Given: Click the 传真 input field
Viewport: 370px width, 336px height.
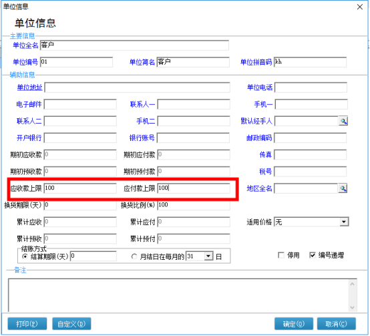Looking at the screenshot, I should click(310, 155).
